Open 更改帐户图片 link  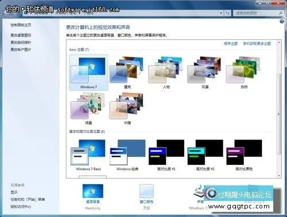coord(21,49)
